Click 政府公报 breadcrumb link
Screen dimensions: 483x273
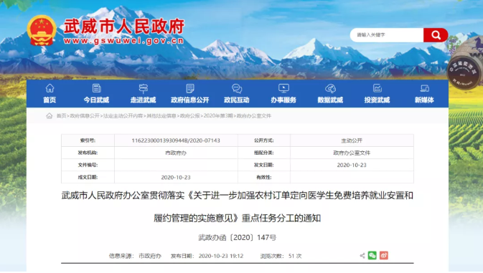189,116
